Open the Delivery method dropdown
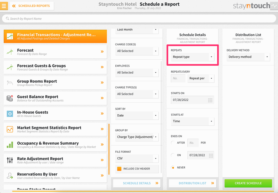The width and height of the screenshot is (278, 193). tap(248, 57)
